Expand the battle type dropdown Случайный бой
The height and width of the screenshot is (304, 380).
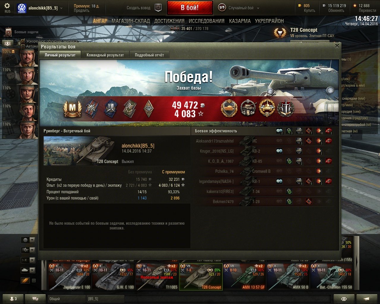[x=258, y=8]
